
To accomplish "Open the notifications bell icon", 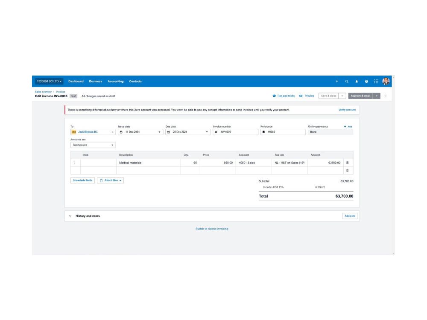I will [357, 81].
